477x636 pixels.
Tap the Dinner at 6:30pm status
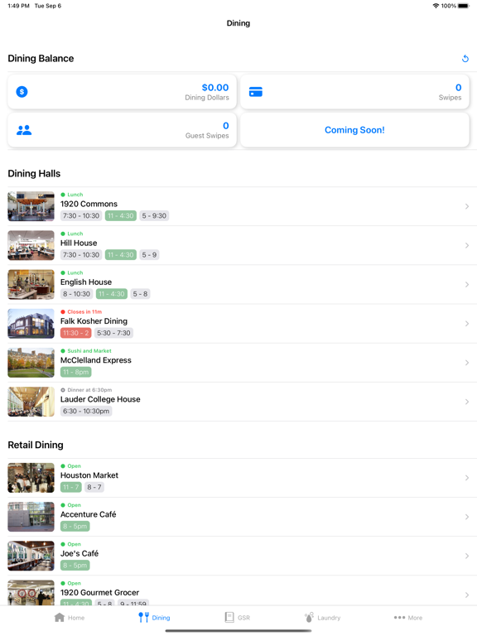pyautogui.click(x=86, y=390)
